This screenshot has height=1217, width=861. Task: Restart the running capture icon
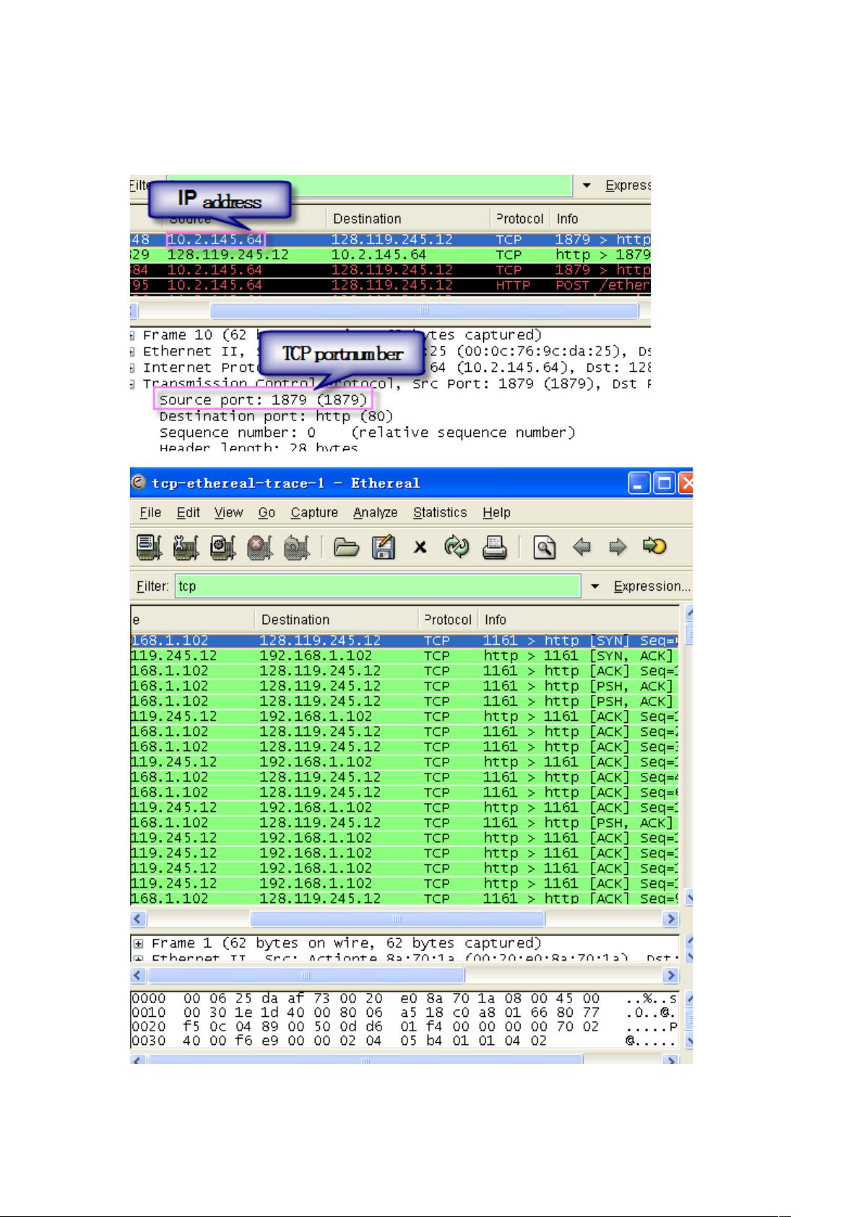coord(296,547)
